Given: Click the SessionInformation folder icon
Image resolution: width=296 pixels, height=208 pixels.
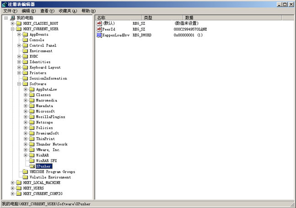Looking at the screenshot, I should 25,78.
